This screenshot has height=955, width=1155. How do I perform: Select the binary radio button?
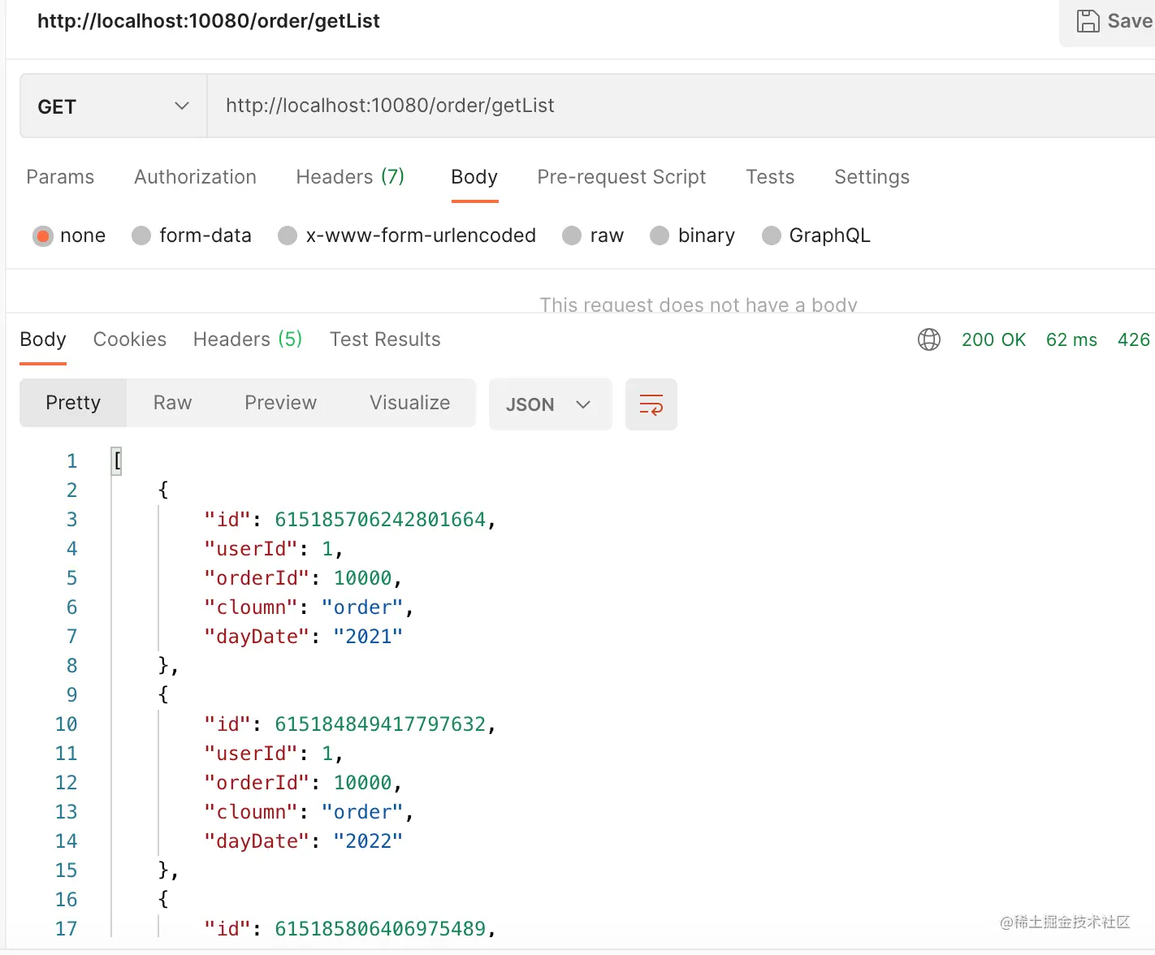pos(660,236)
